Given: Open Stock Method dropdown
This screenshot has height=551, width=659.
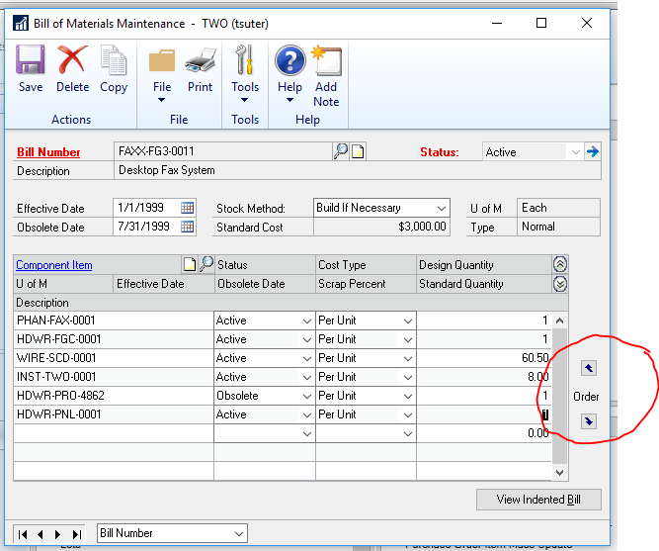Looking at the screenshot, I should pyautogui.click(x=442, y=208).
